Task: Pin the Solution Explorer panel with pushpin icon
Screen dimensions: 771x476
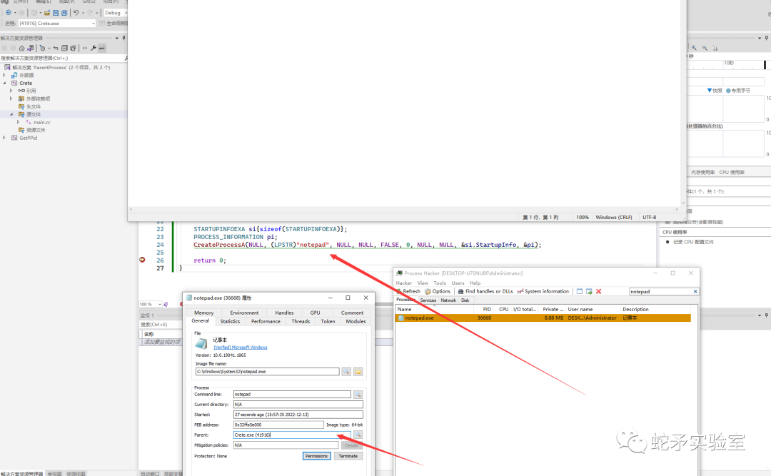Action: pyautogui.click(x=124, y=38)
